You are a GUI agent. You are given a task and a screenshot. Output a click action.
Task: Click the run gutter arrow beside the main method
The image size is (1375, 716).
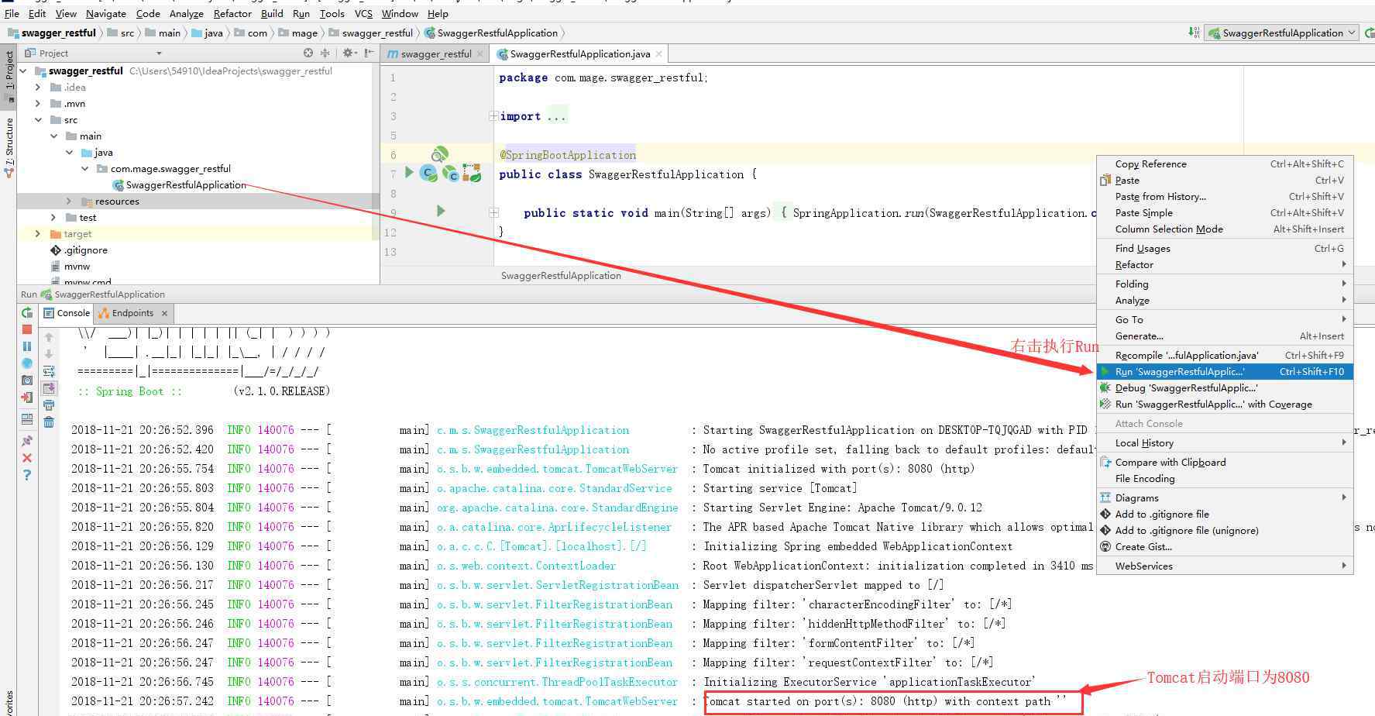point(441,211)
